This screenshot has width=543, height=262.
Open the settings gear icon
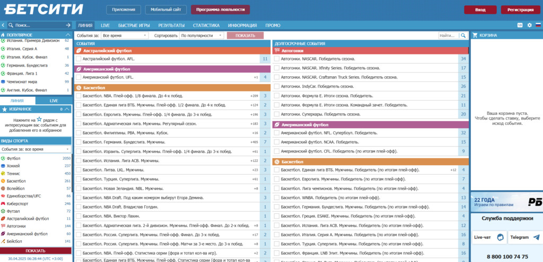pos(529,25)
